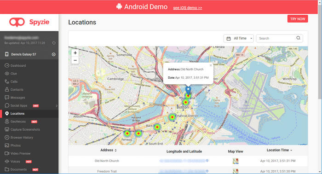Click the Geofences pin icon
Image resolution: width=322 pixels, height=174 pixels.
[x=7, y=122]
